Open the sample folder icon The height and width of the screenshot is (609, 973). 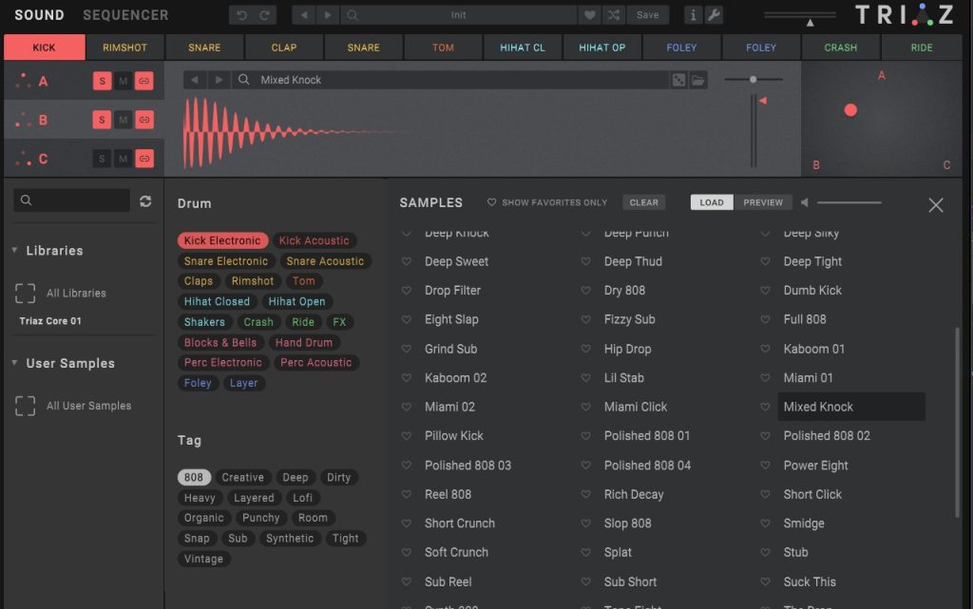click(698, 81)
